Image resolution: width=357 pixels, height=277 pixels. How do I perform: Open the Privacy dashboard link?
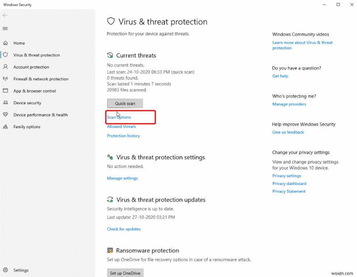289,183
